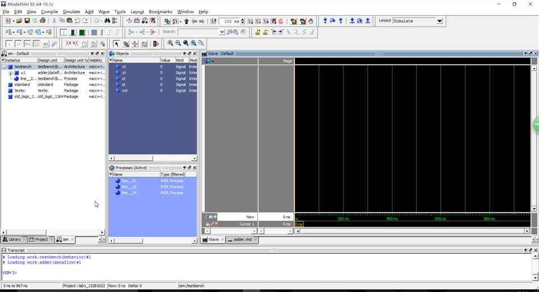539x292 pixels.
Task: Click the Step Into blue arrow icon
Action: pyautogui.click(x=325, y=21)
